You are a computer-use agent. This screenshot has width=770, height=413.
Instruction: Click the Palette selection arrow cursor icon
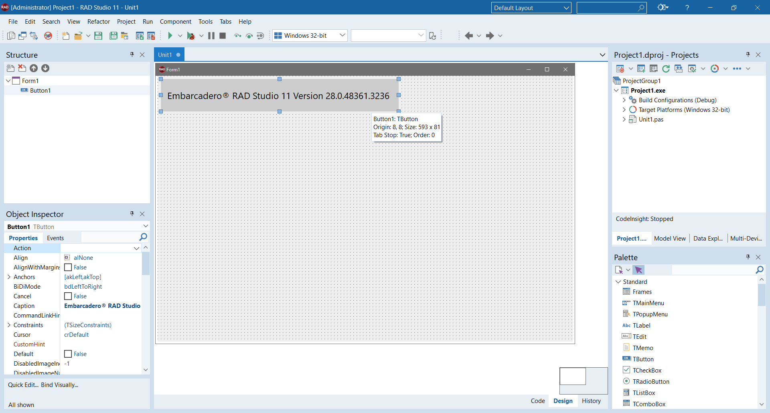click(x=639, y=270)
